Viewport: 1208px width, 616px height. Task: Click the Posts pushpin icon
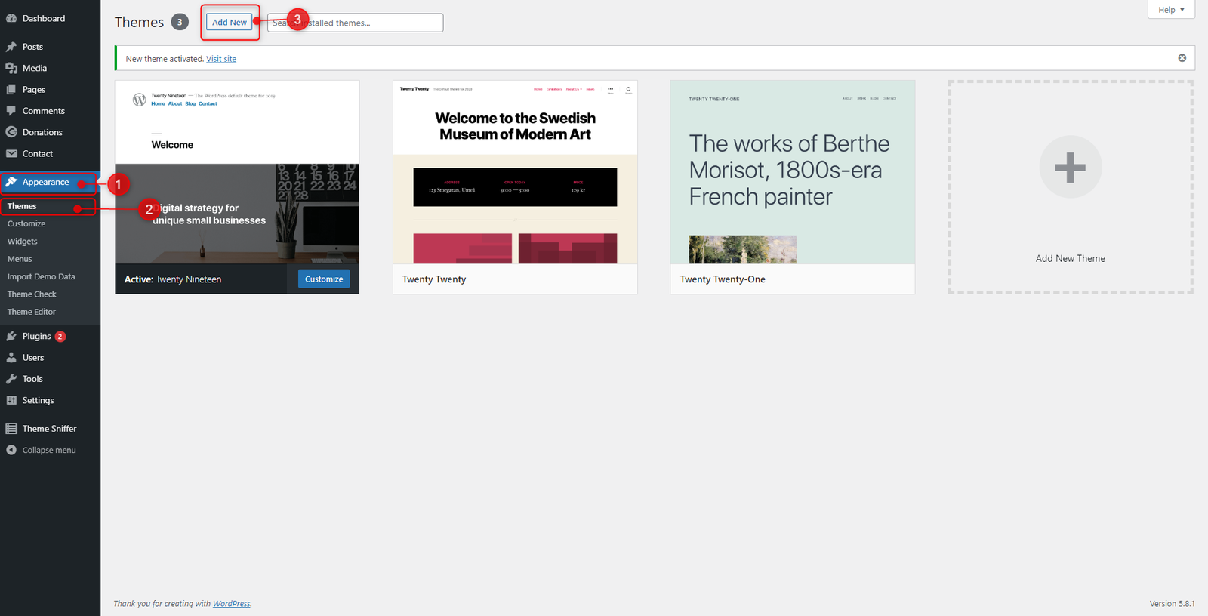tap(11, 47)
